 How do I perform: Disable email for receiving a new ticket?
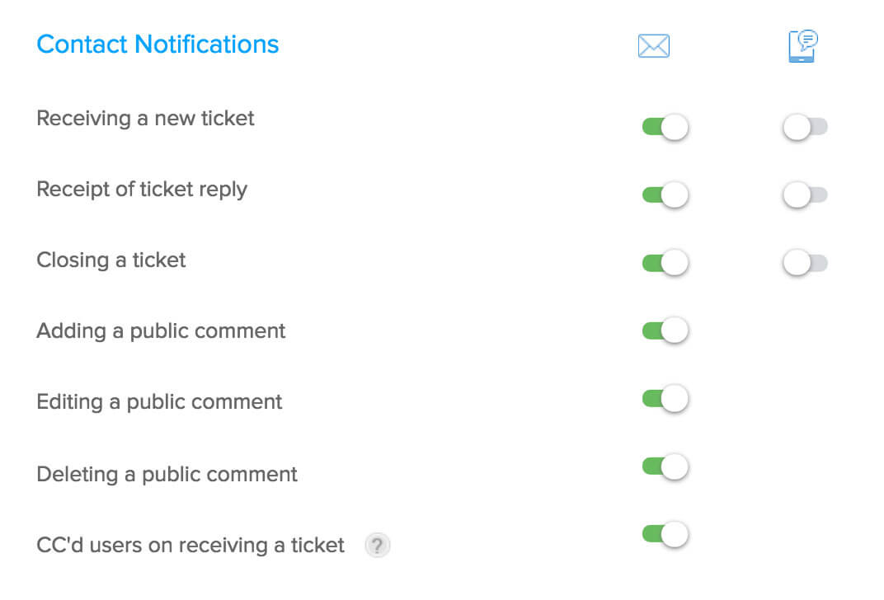click(665, 128)
